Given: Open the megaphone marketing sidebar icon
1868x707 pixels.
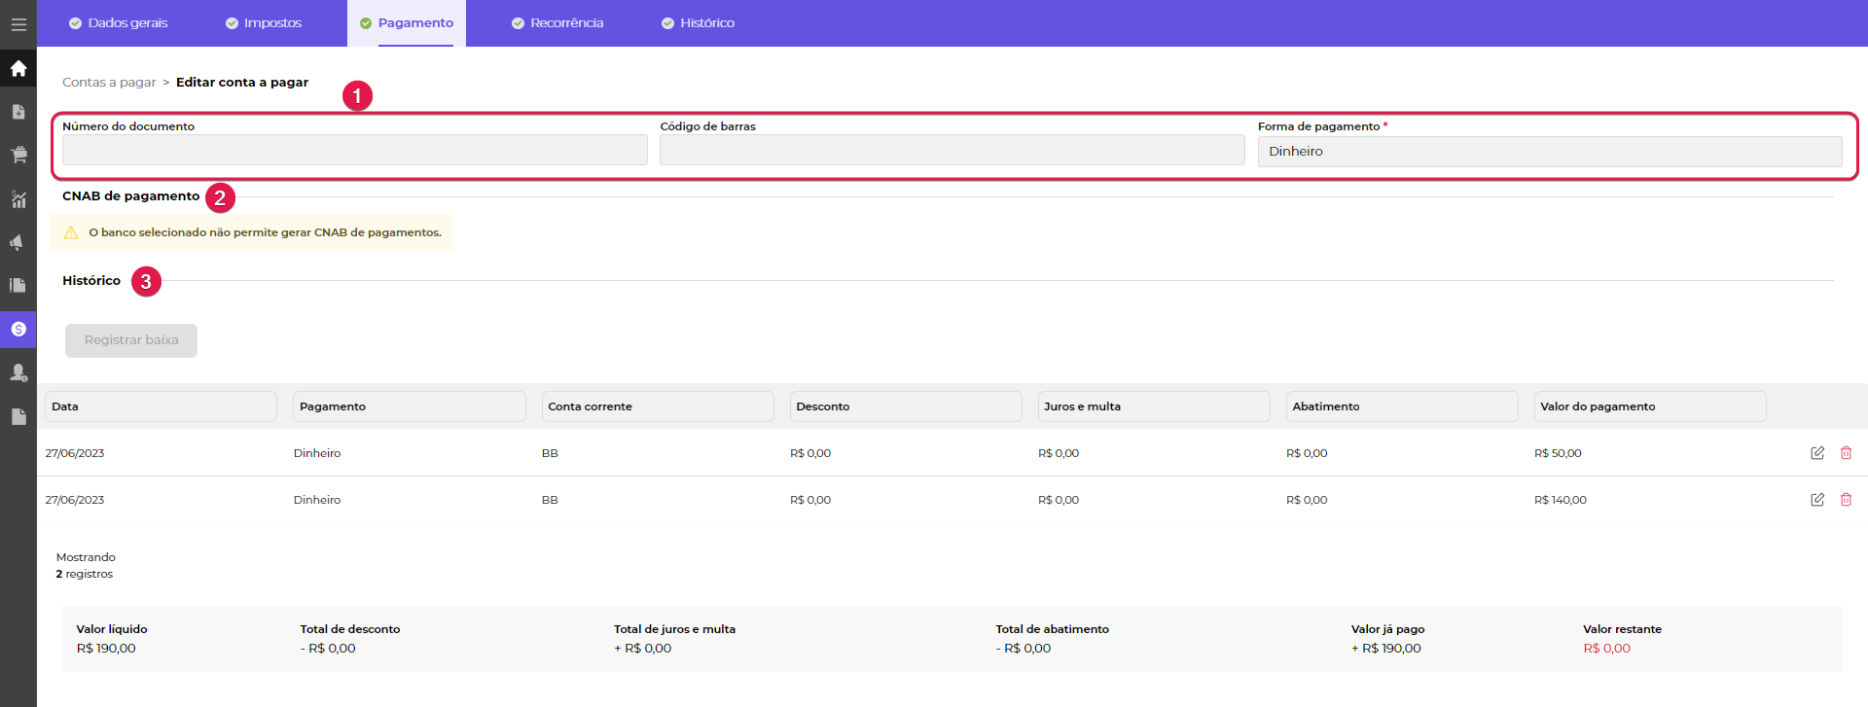Looking at the screenshot, I should point(18,242).
